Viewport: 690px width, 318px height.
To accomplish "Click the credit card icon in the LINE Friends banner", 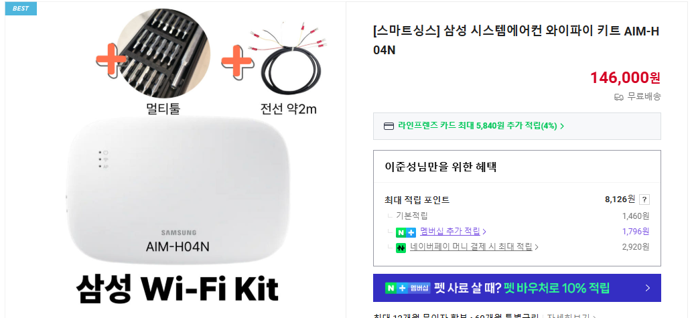I will point(389,127).
